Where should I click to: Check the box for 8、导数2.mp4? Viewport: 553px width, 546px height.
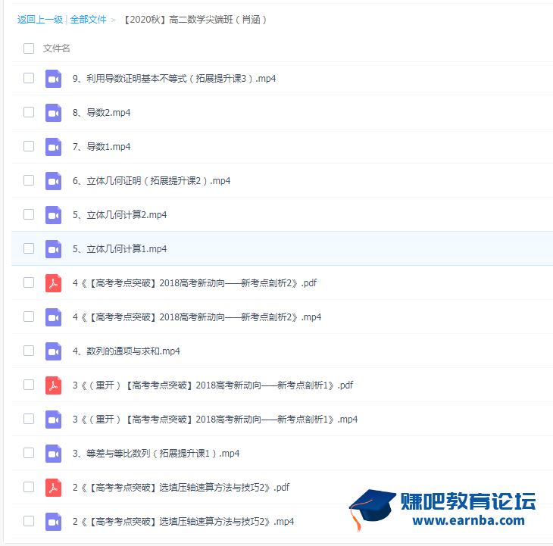(x=29, y=113)
